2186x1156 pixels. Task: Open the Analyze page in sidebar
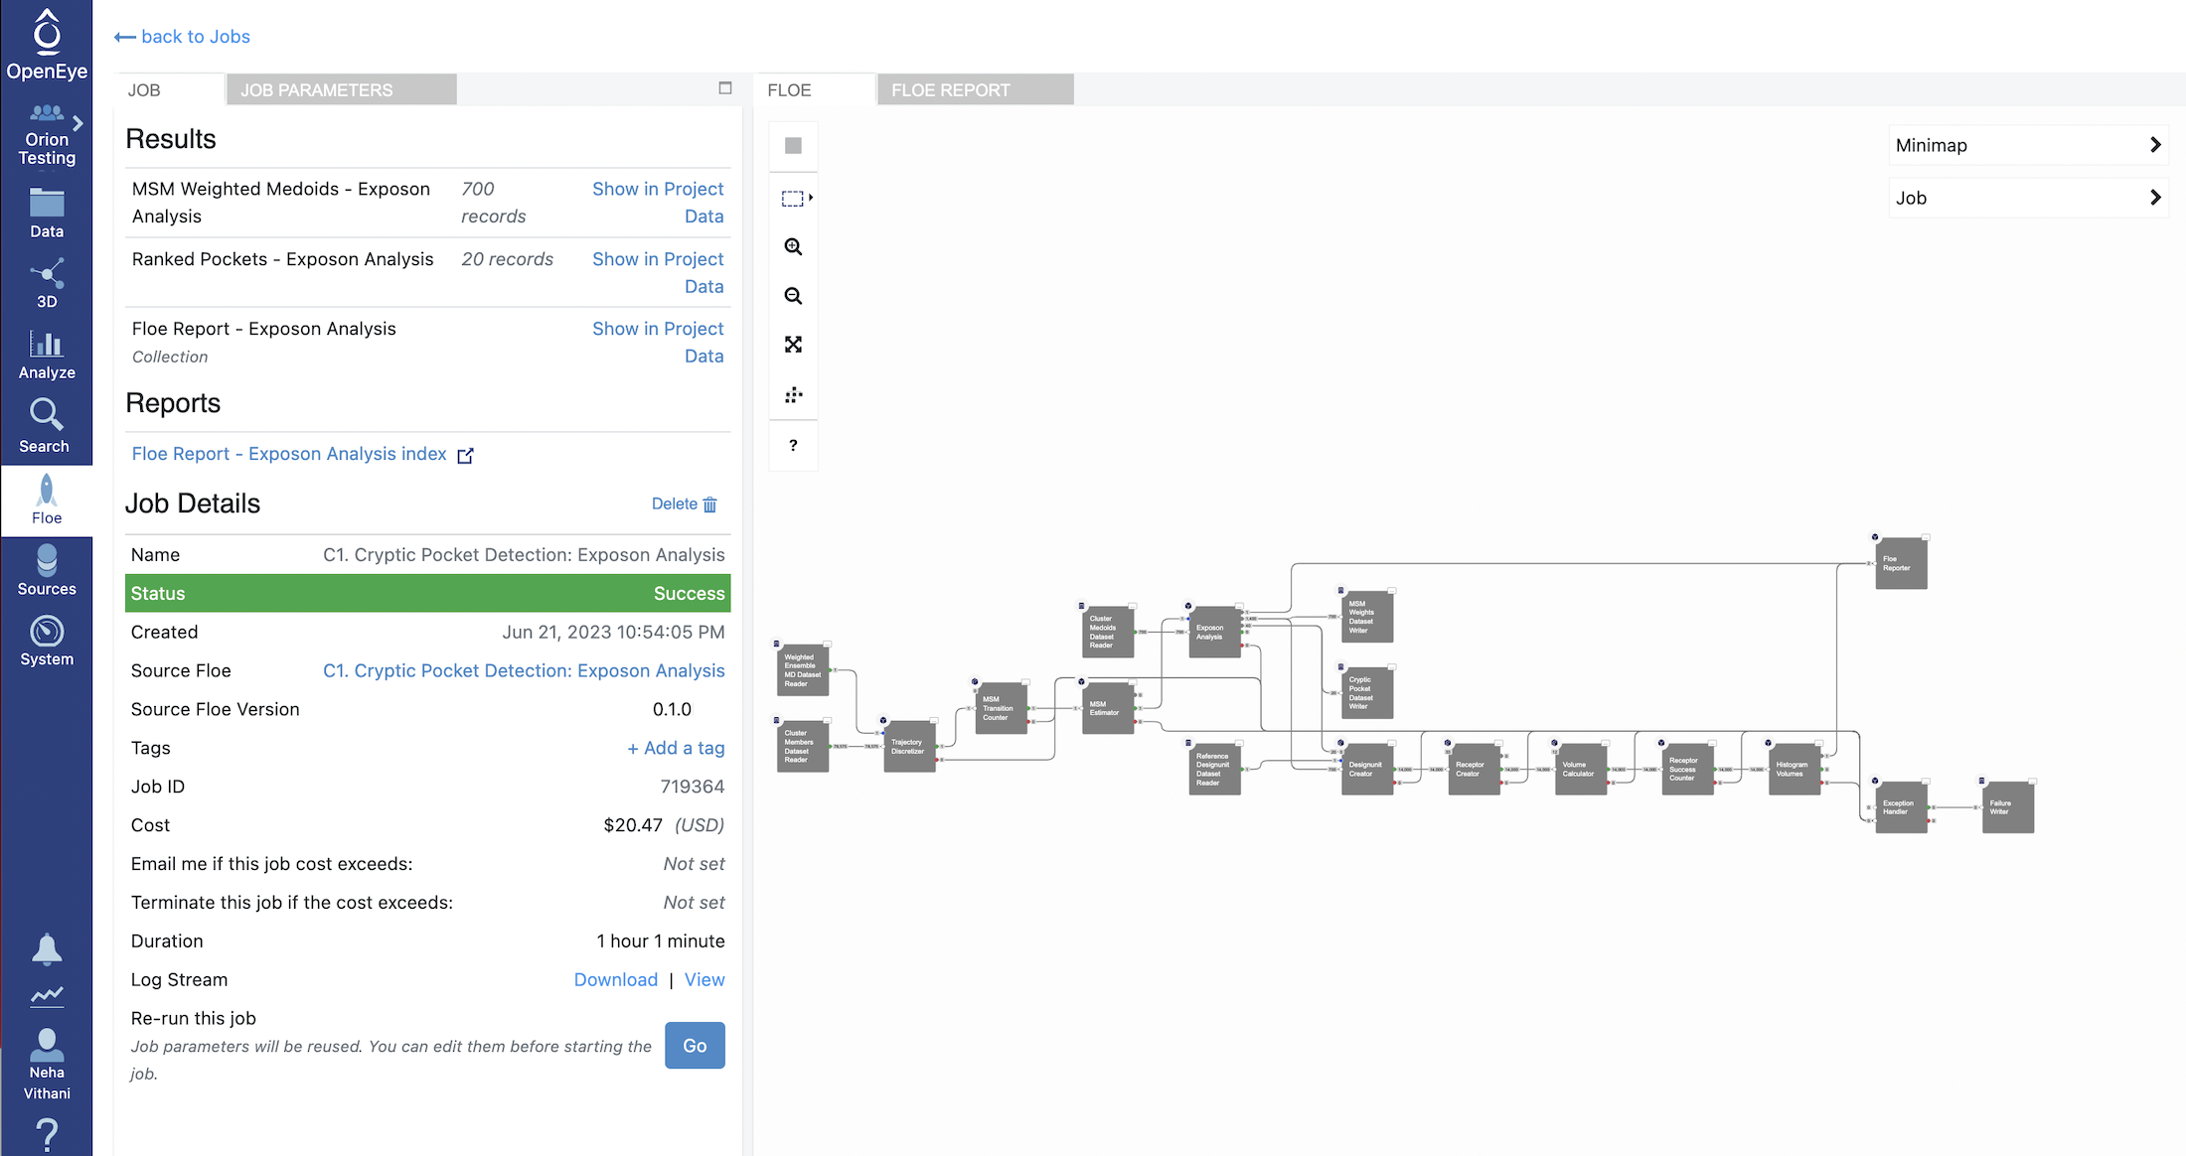47,356
